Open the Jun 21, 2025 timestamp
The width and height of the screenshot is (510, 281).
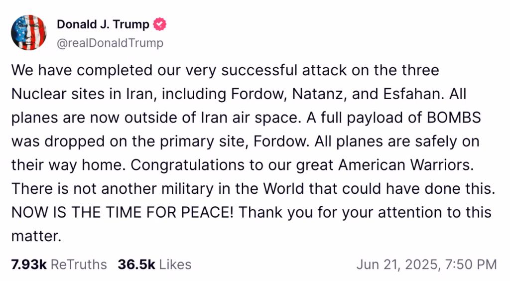click(398, 265)
